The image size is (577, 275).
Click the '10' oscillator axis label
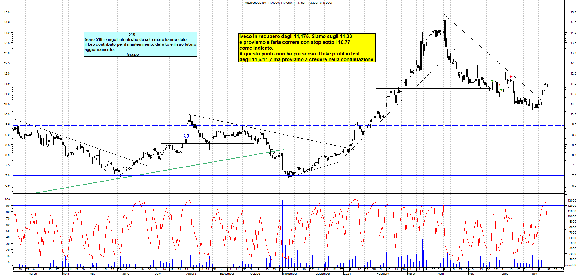point(8,256)
